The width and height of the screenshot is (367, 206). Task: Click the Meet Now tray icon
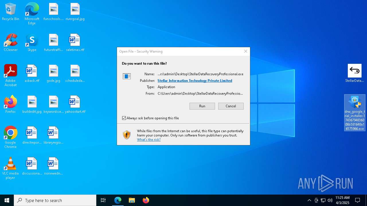pos(316,200)
